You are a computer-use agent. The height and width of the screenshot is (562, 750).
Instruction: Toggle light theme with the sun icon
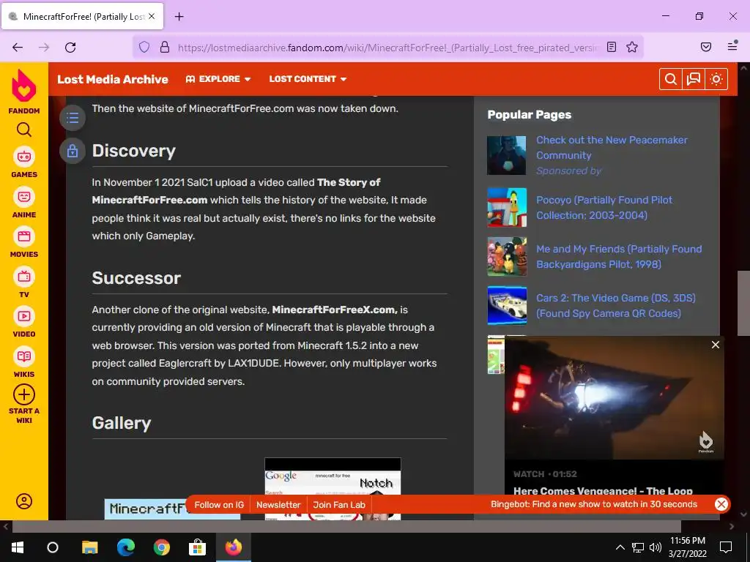point(716,79)
